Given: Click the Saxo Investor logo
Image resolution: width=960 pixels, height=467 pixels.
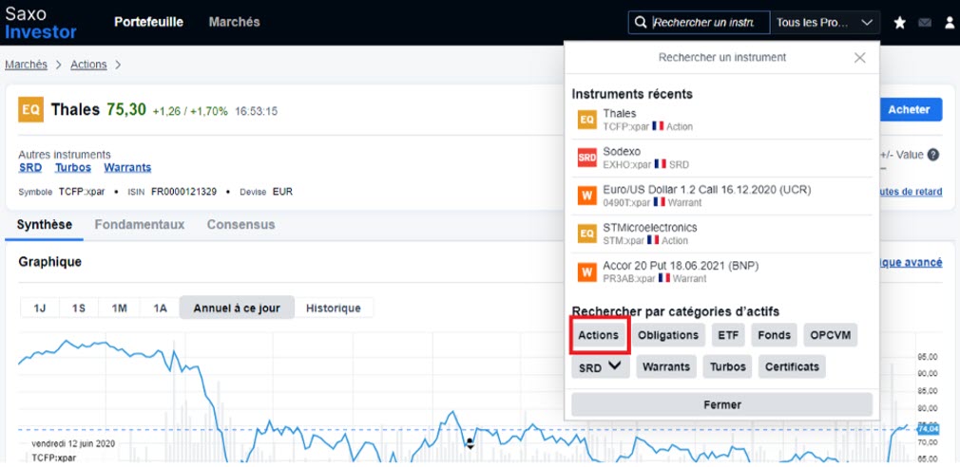Looking at the screenshot, I should point(41,23).
